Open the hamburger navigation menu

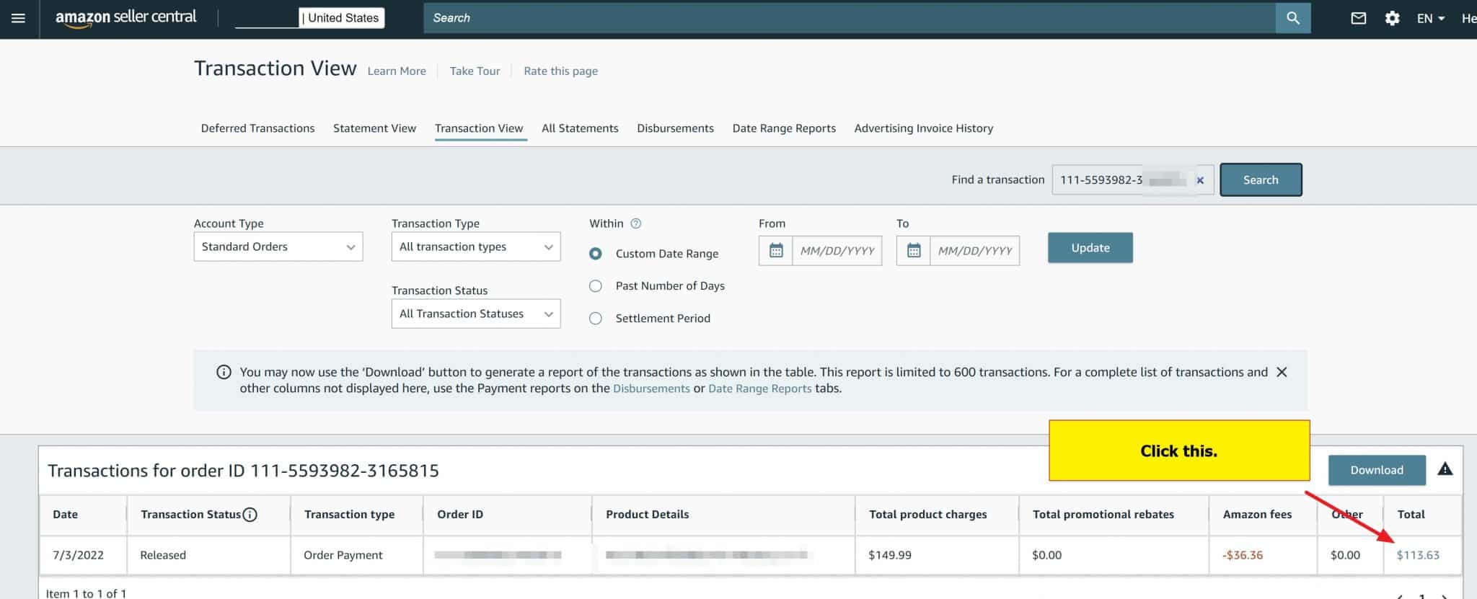coord(19,18)
